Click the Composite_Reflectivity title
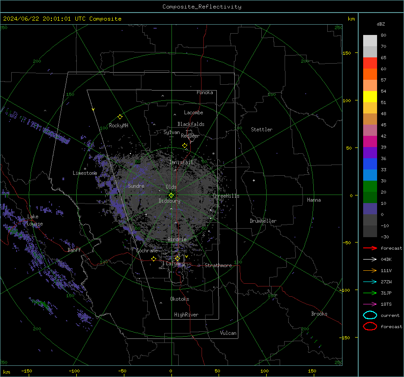The image size is (404, 377). (x=202, y=7)
